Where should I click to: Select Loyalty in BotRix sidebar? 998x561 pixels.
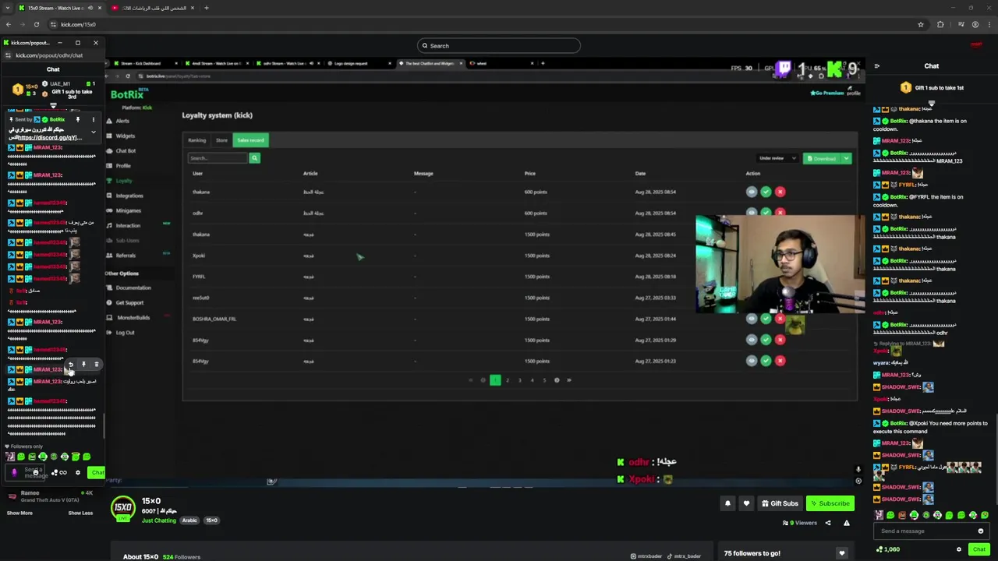pos(123,181)
